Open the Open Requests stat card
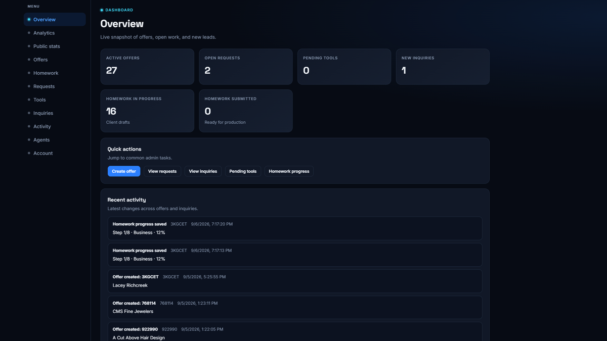 [246, 67]
